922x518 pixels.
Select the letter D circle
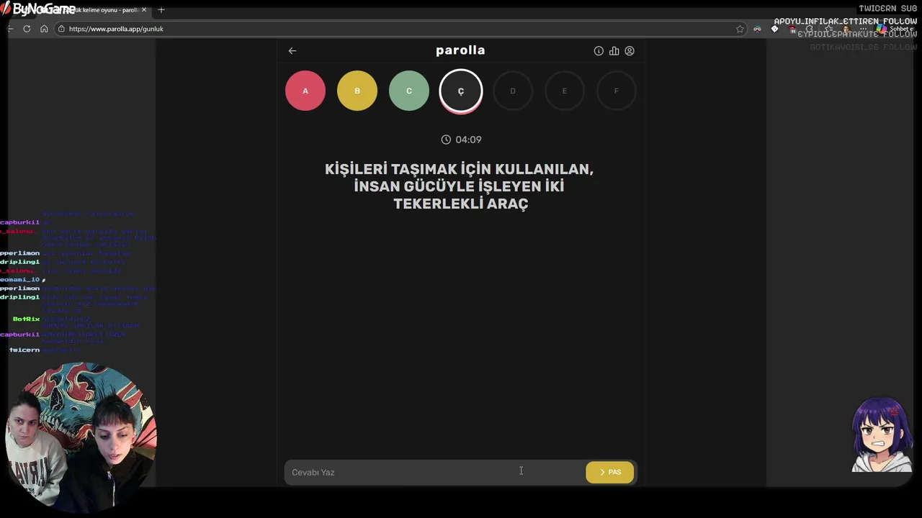(513, 91)
